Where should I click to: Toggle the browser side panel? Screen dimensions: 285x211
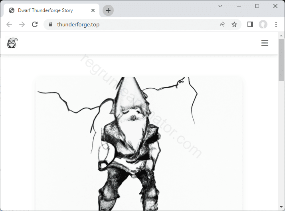pos(250,24)
